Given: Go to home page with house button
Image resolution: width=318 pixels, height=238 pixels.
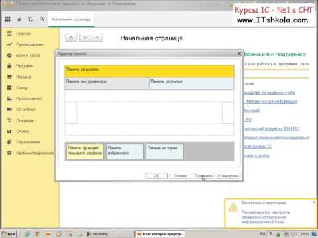Looking at the screenshot, I should [x=71, y=38].
